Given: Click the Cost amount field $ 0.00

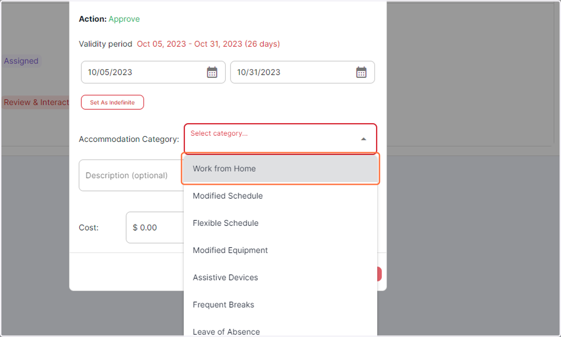Looking at the screenshot, I should click(155, 227).
